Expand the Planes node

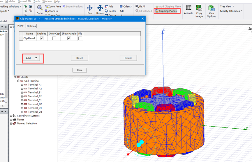click(x=11, y=120)
